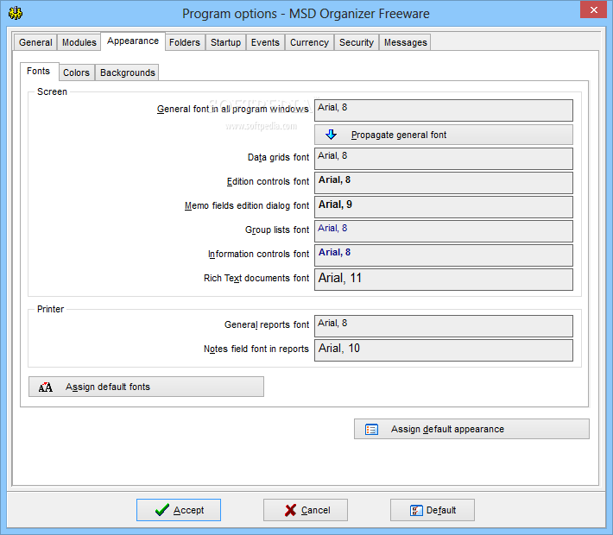Click the 'Rich Text documents font' label
The width and height of the screenshot is (613, 535).
tap(256, 278)
